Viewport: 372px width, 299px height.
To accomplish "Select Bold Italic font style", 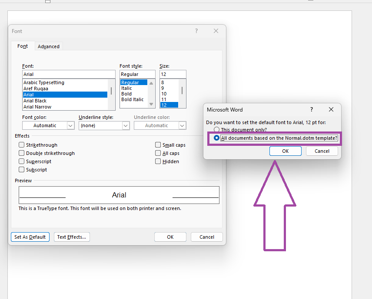I will point(134,99).
